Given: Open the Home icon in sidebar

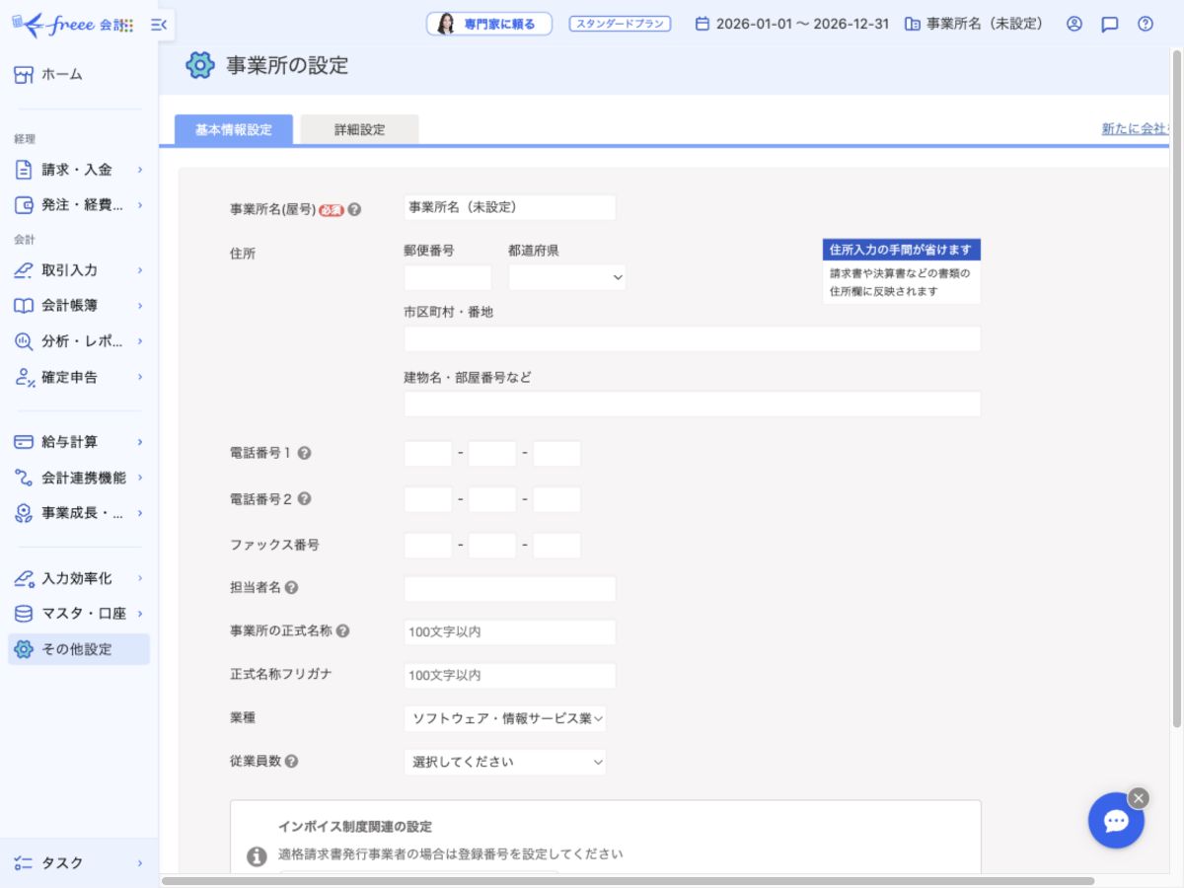Looking at the screenshot, I should [24, 74].
